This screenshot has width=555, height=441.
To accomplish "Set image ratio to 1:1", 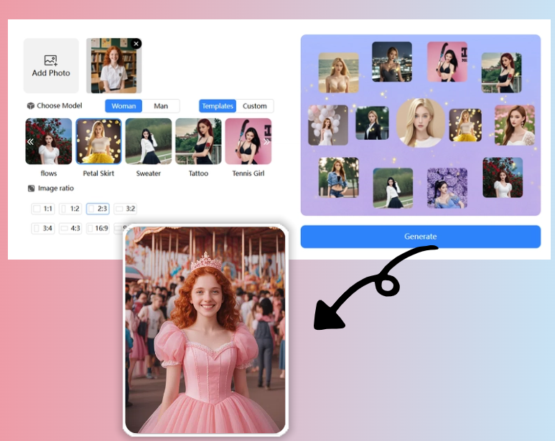I will pyautogui.click(x=42, y=209).
